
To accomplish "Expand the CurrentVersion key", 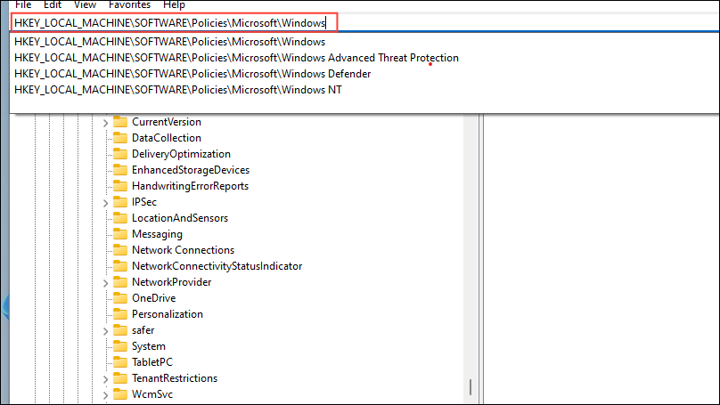I will (x=106, y=123).
